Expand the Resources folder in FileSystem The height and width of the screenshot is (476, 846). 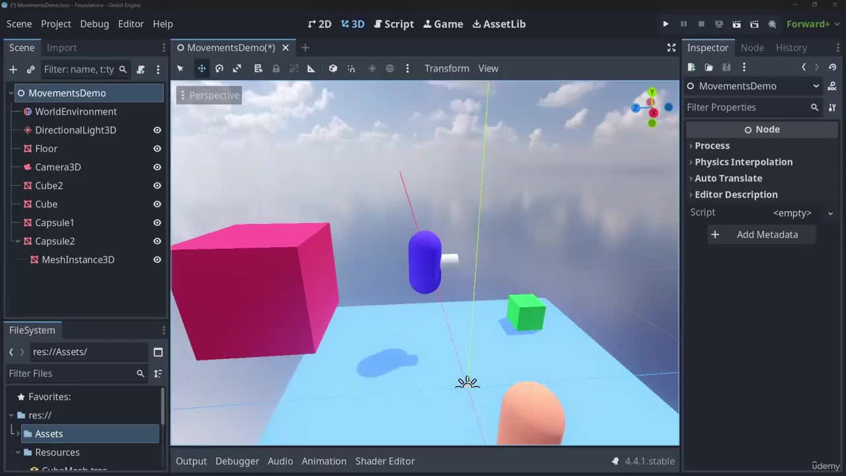click(x=18, y=452)
